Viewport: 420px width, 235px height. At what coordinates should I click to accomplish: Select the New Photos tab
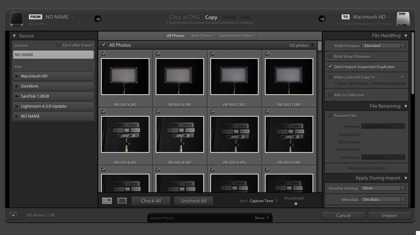pos(202,36)
